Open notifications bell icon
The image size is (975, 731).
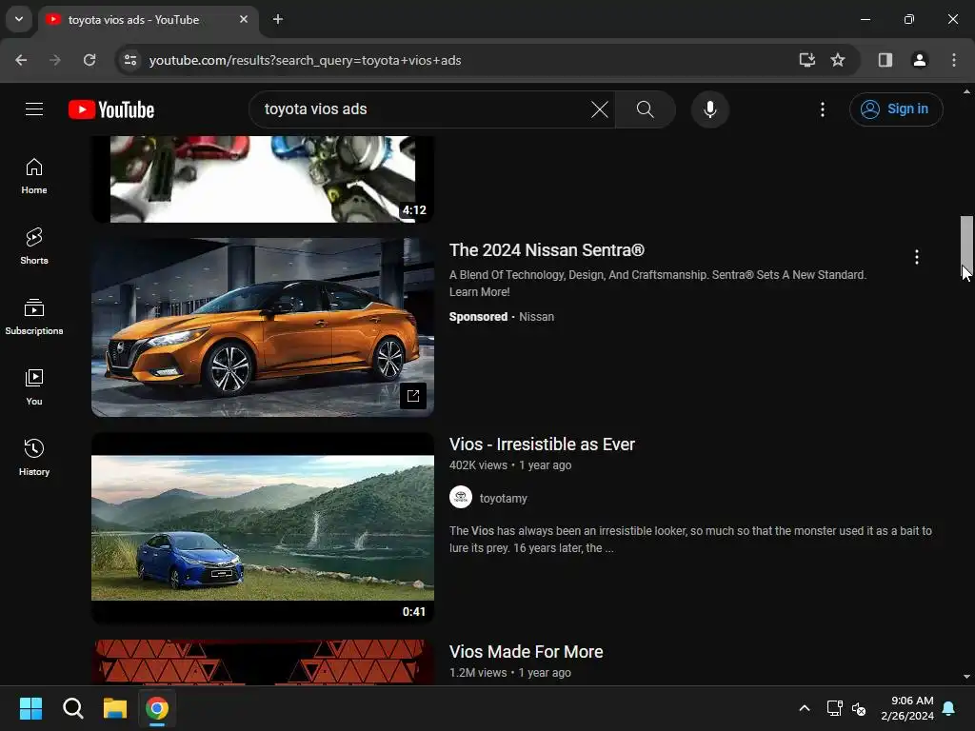click(948, 708)
